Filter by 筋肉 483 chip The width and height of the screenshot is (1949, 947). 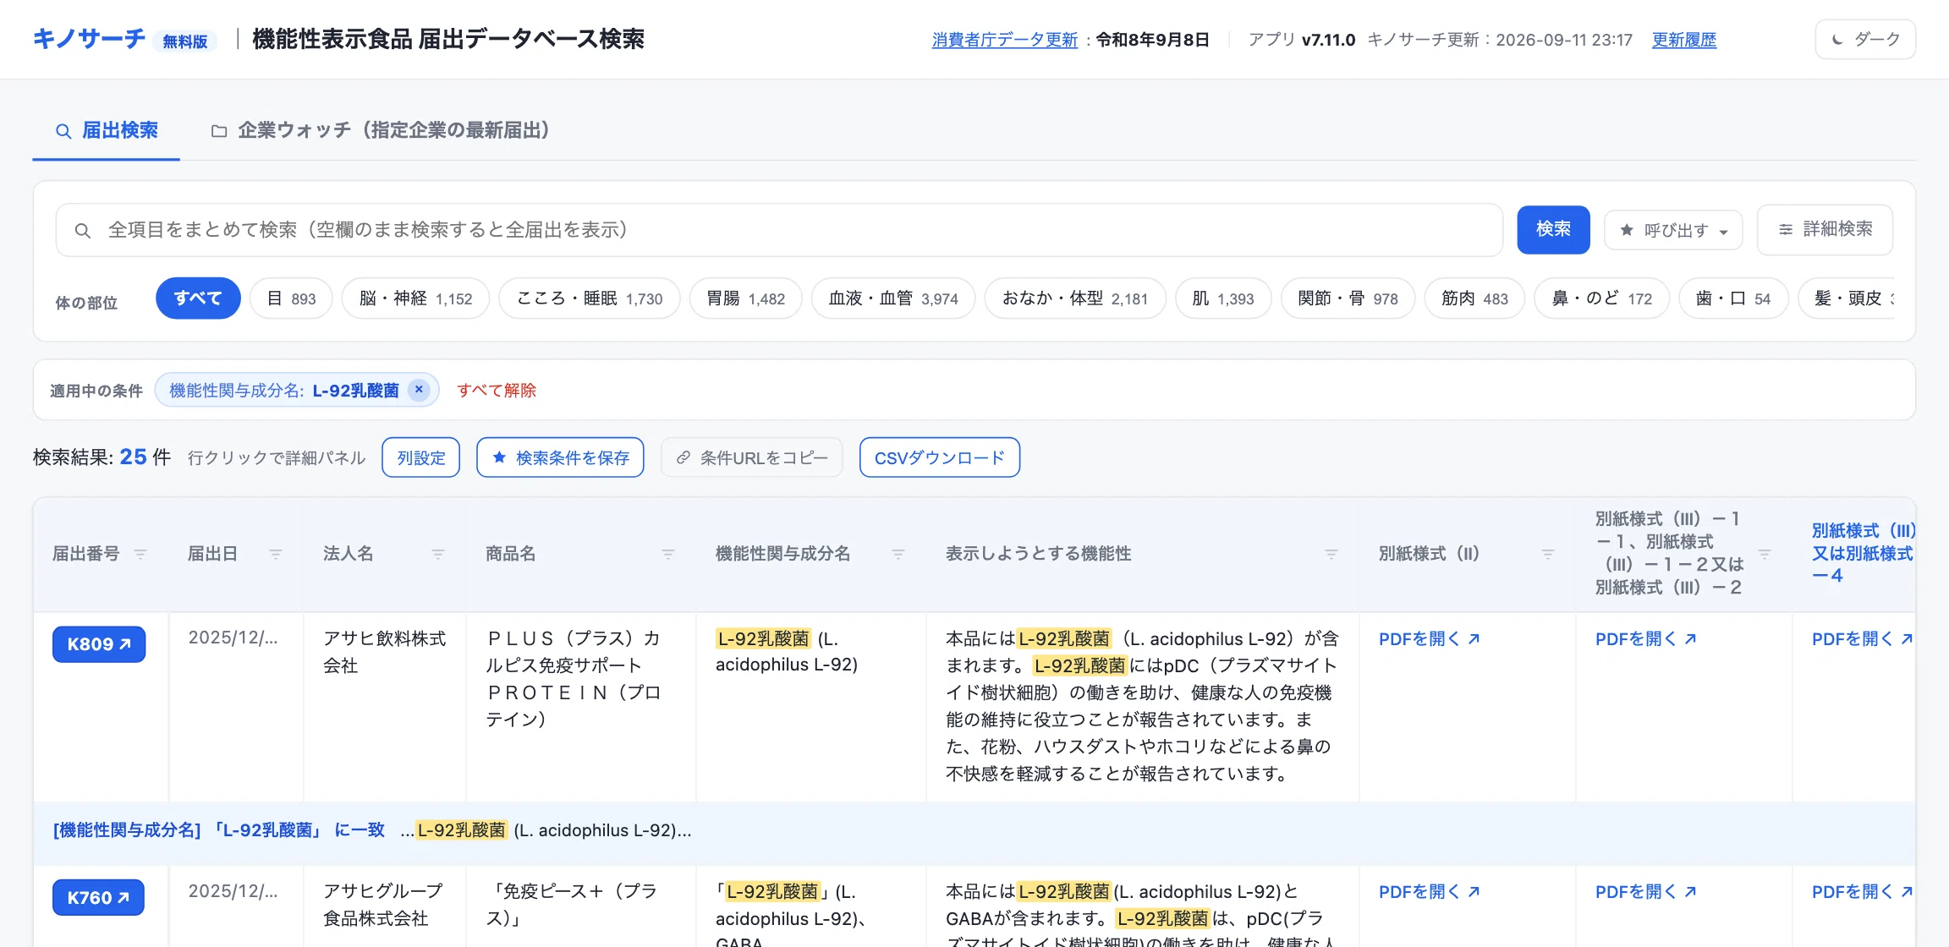pos(1474,298)
